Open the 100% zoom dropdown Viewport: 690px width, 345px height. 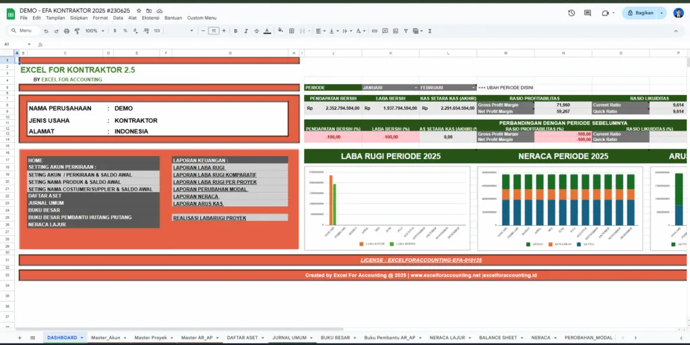(94, 31)
